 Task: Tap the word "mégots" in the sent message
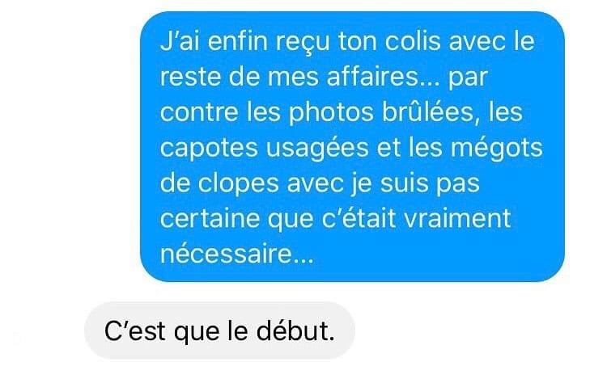pyautogui.click(x=497, y=149)
